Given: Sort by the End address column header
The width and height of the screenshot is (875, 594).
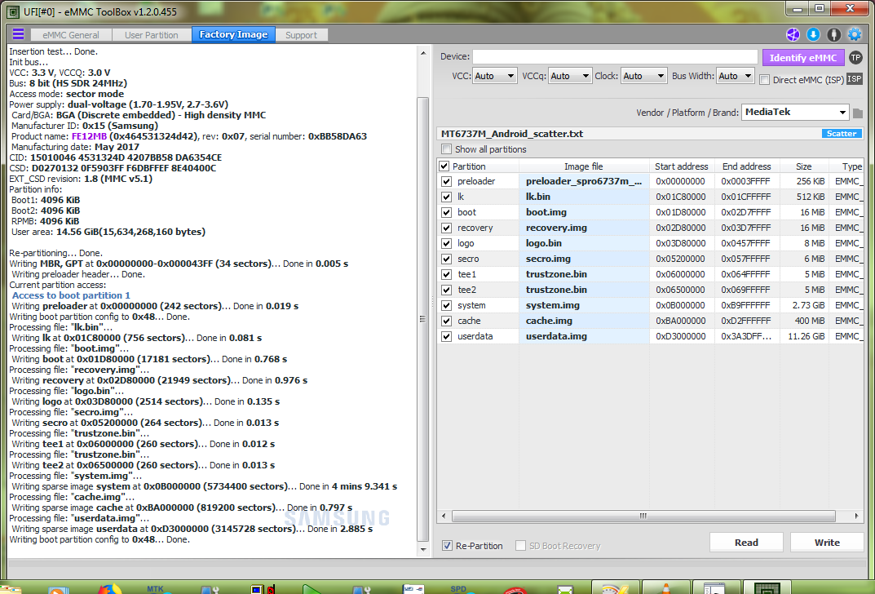Looking at the screenshot, I should 747,166.
